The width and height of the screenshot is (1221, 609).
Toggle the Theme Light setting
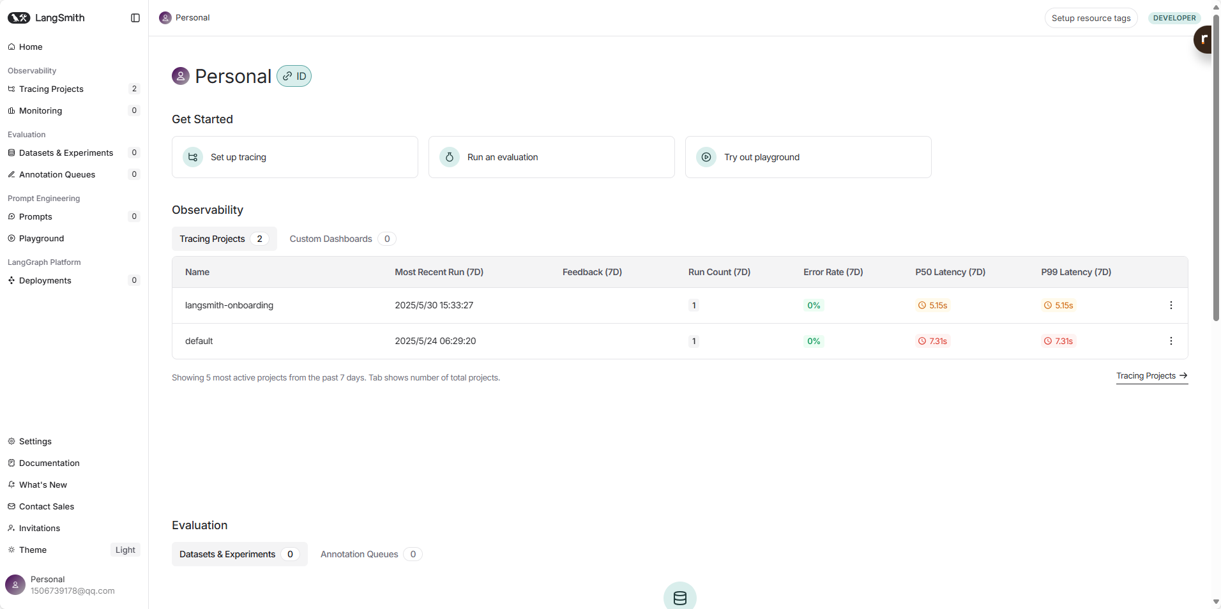coord(125,550)
